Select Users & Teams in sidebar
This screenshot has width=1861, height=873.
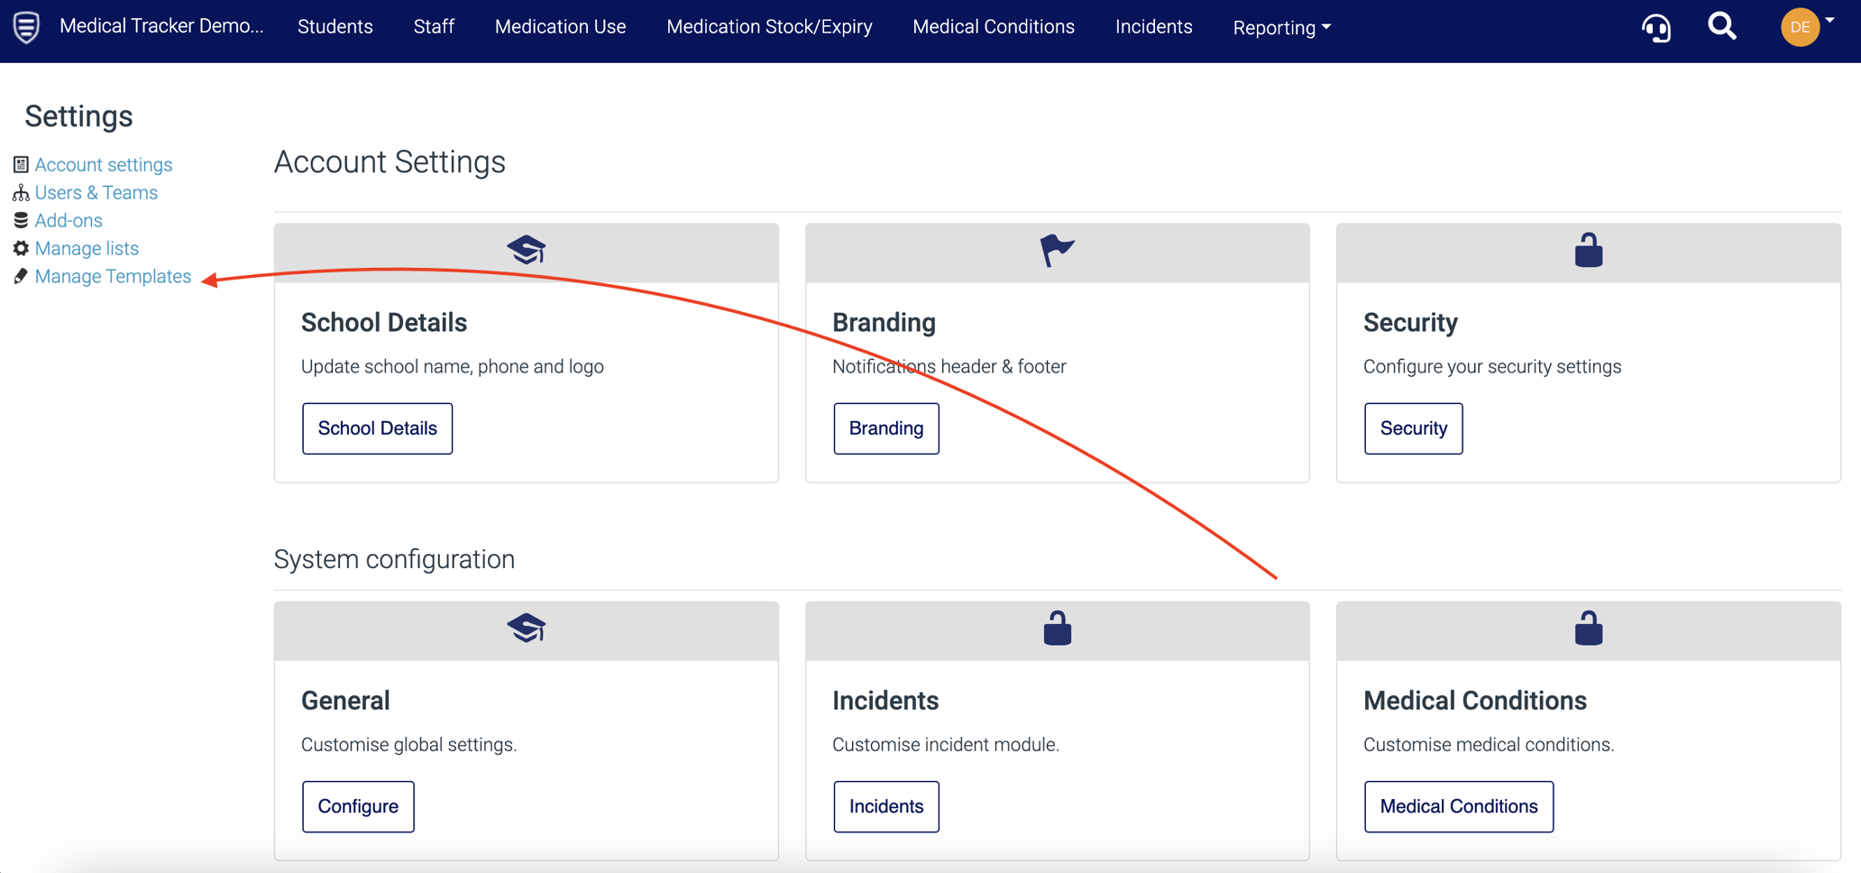(x=96, y=192)
